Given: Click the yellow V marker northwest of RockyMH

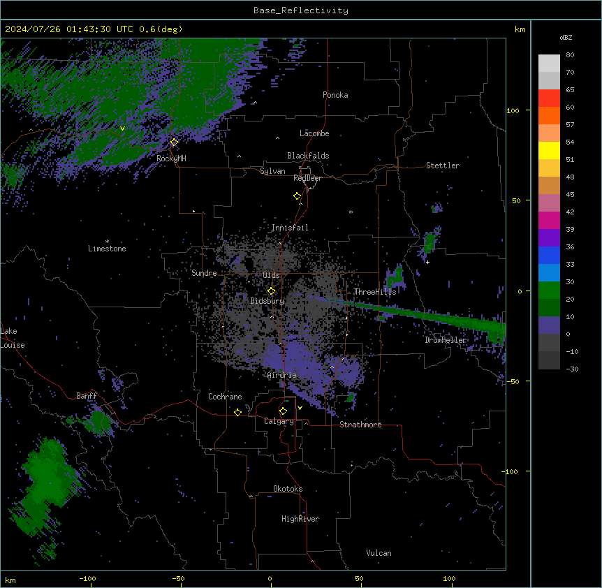Looking at the screenshot, I should click(x=122, y=128).
